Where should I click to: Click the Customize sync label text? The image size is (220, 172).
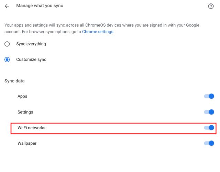(x=31, y=60)
